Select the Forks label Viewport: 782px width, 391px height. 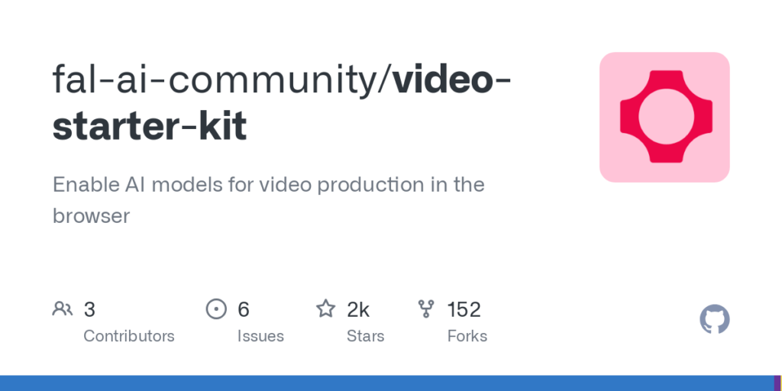pos(467,336)
